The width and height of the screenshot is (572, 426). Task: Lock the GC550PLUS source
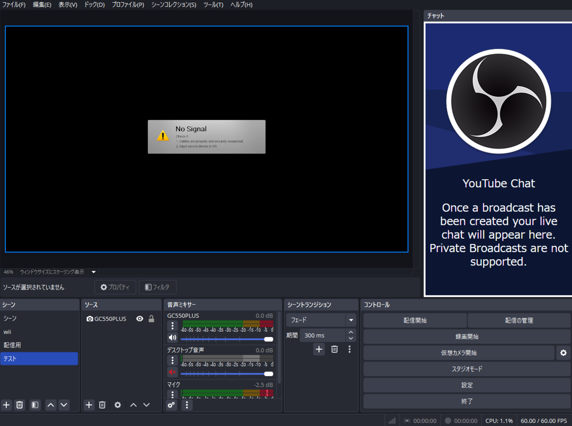tap(152, 319)
